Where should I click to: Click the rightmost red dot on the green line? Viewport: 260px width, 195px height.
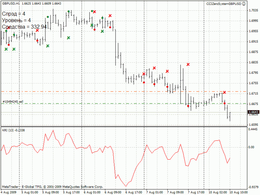(225, 103)
